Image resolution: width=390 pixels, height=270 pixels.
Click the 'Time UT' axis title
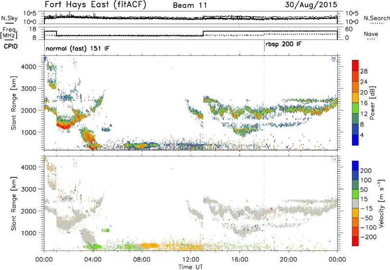[x=191, y=267]
